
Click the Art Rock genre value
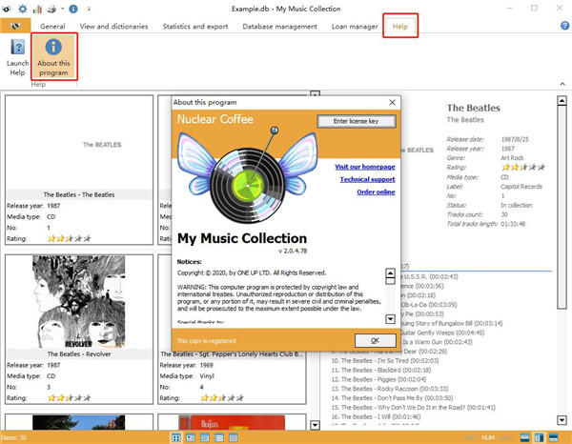point(512,158)
